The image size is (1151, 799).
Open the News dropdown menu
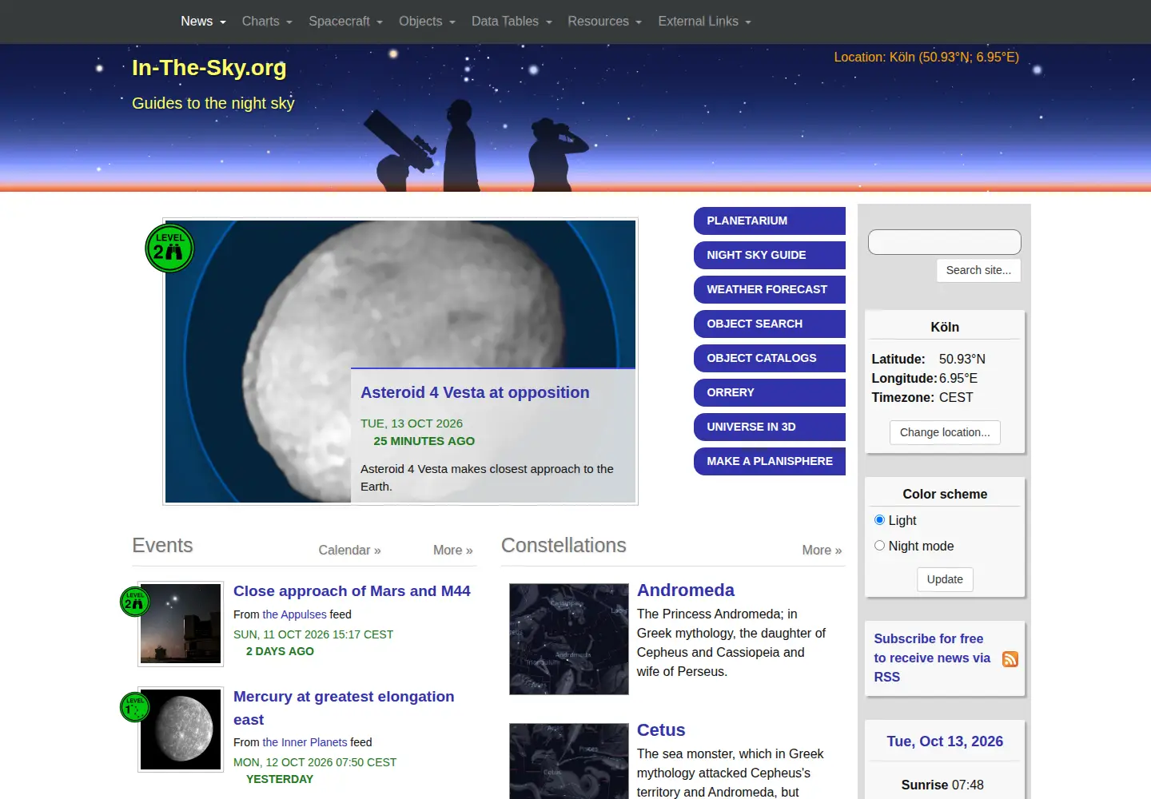(203, 22)
